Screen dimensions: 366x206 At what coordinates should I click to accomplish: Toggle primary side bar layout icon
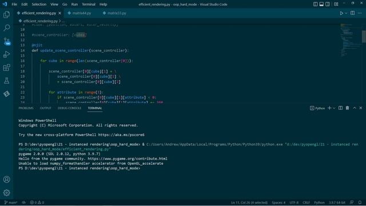[x=315, y=4]
